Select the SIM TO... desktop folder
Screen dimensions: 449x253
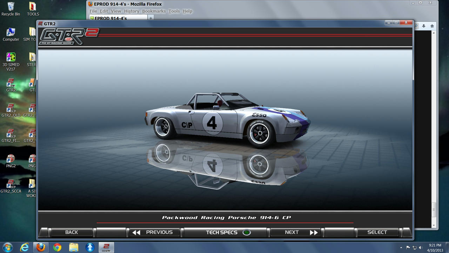[x=30, y=34]
